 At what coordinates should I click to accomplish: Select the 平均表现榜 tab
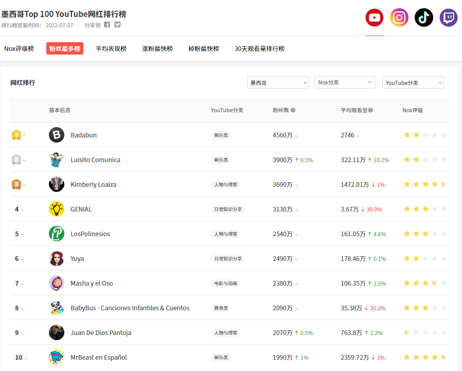pos(111,49)
